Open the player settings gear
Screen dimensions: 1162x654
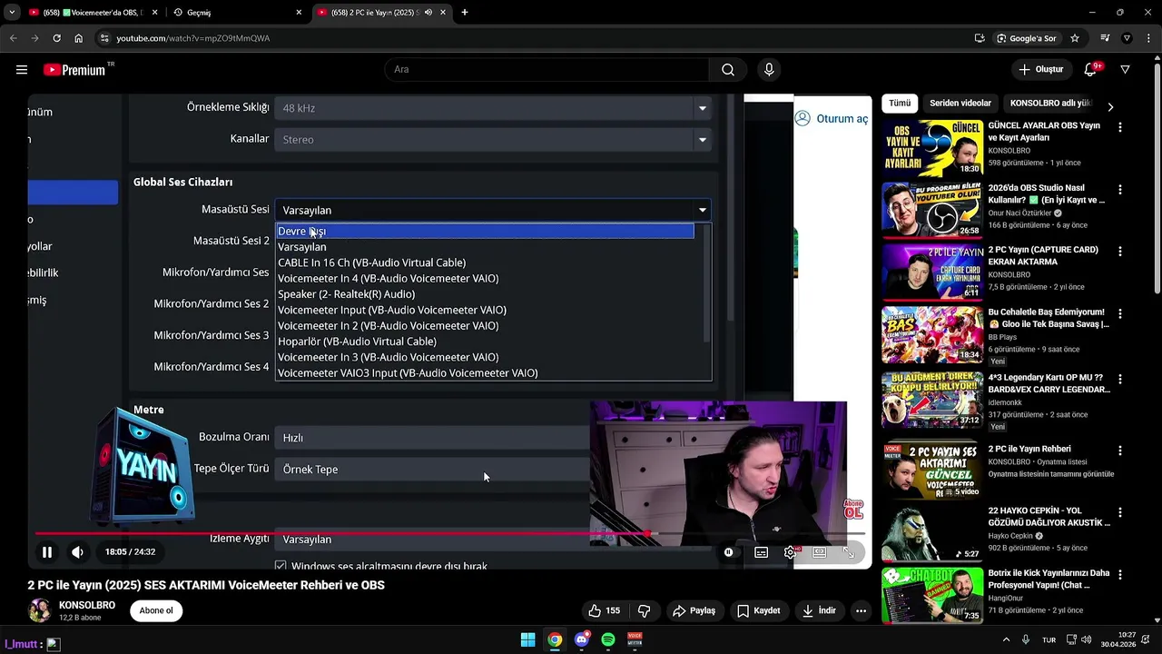pos(791,551)
